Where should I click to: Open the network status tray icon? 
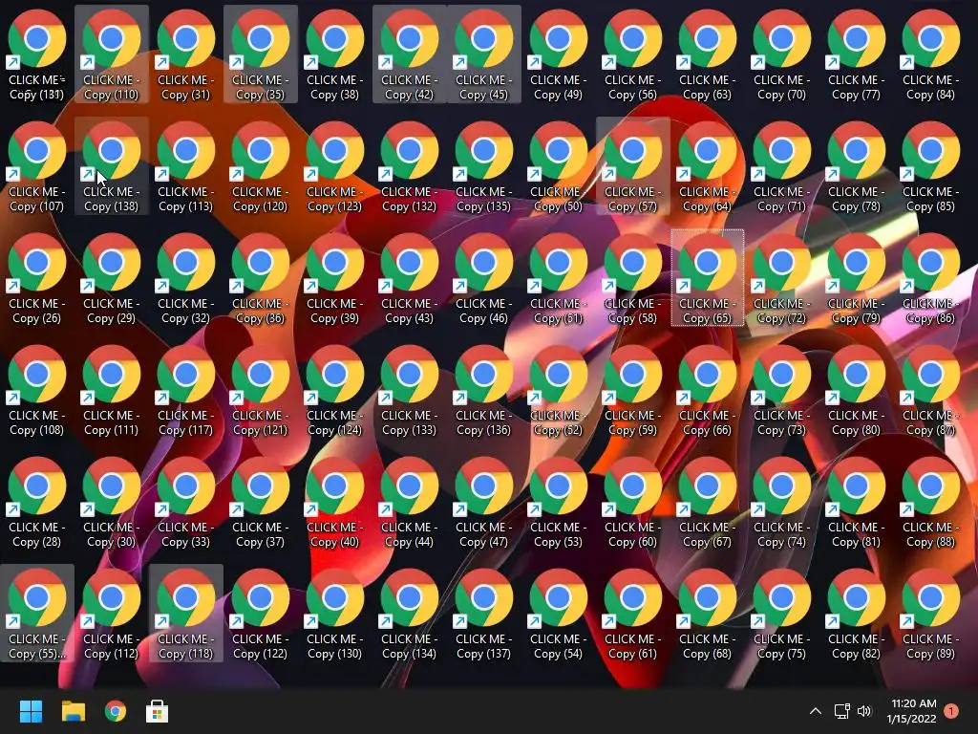[841, 711]
